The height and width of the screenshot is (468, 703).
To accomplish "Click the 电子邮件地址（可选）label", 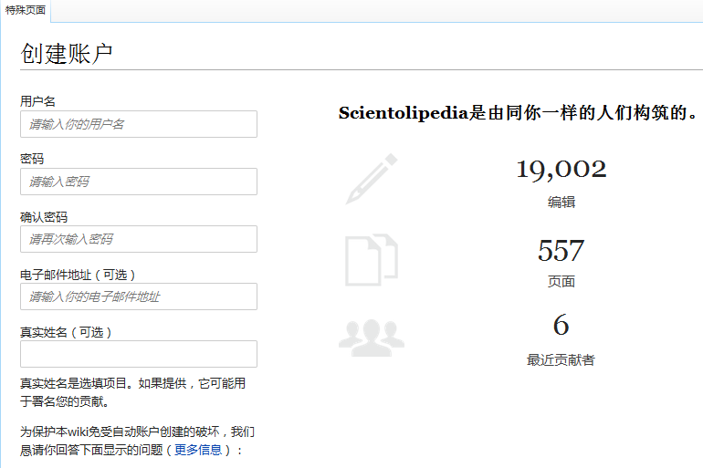I will click(78, 275).
